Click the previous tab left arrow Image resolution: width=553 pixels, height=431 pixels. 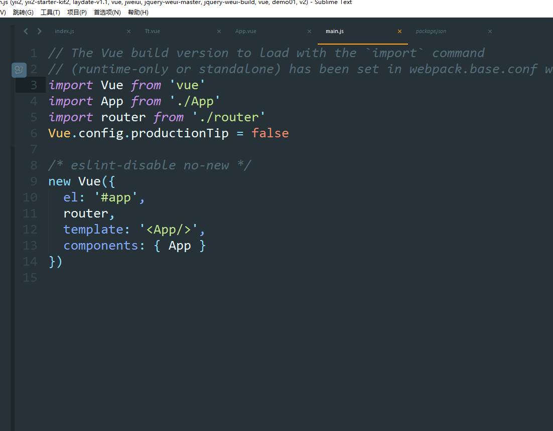pyautogui.click(x=26, y=31)
